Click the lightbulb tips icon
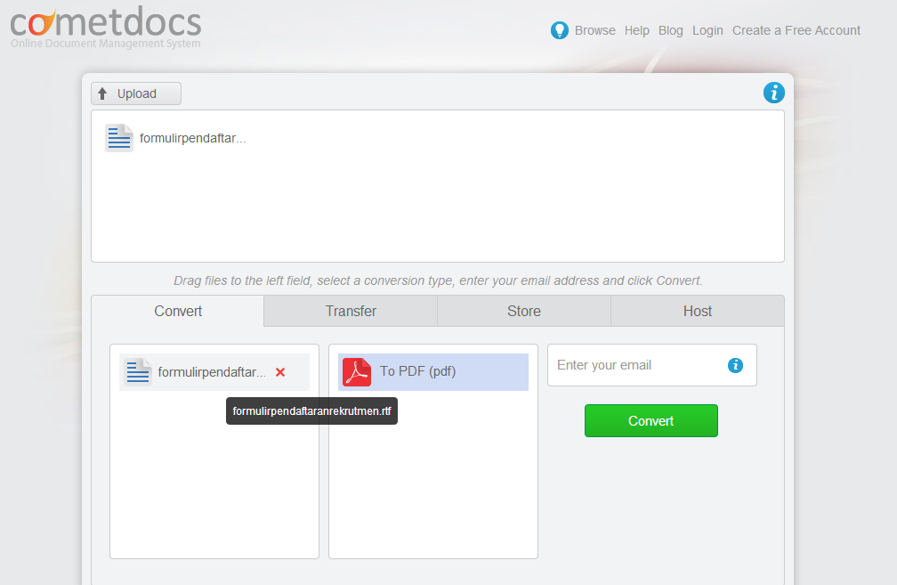Screen dimensions: 897x585 560,30
